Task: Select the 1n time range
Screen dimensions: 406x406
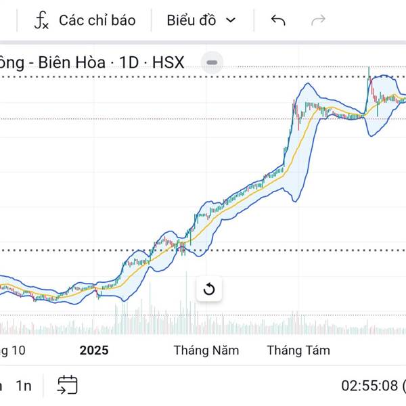Action: [x=24, y=386]
